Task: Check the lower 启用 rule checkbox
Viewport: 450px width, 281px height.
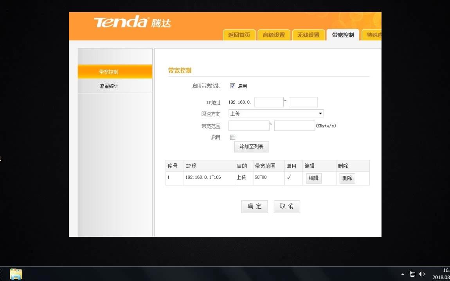Action: (232, 137)
